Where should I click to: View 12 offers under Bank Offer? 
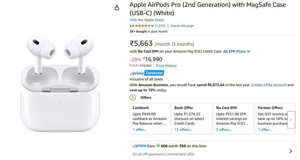tap(182, 130)
